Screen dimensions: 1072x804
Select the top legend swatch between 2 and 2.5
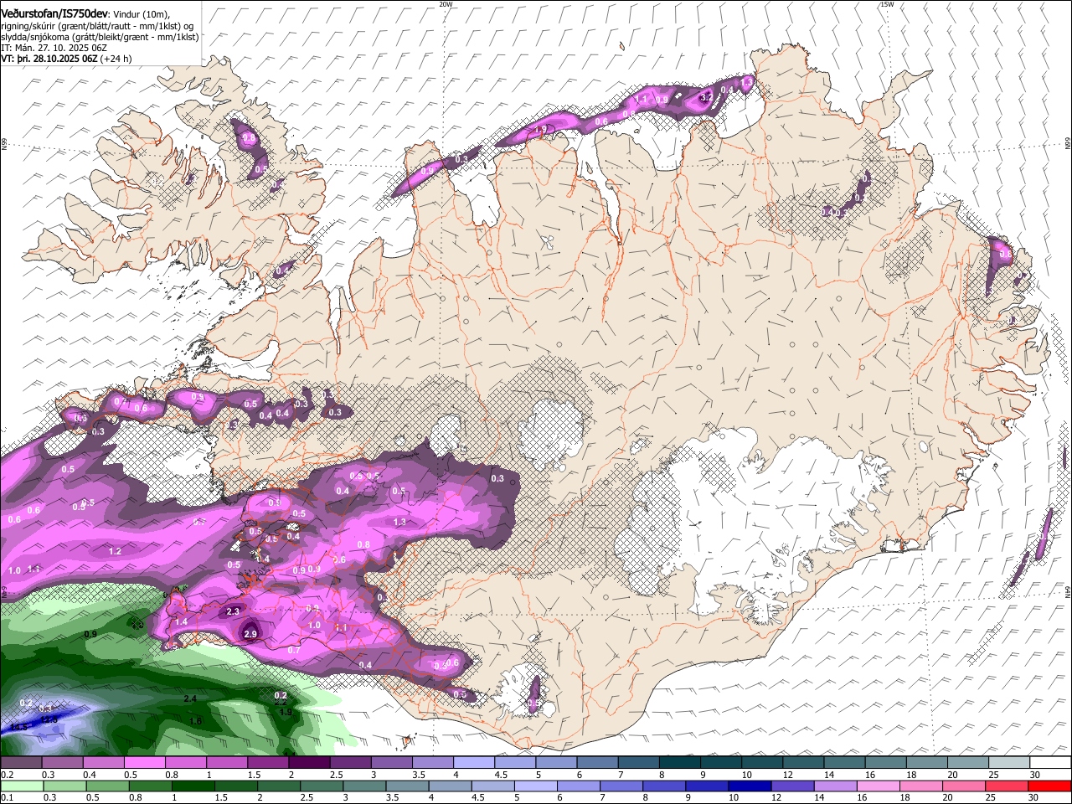pyautogui.click(x=307, y=762)
